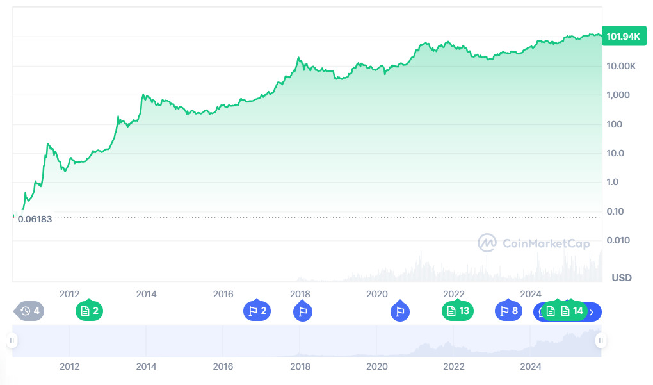Open the blue flag marker labeled 8

click(x=508, y=311)
